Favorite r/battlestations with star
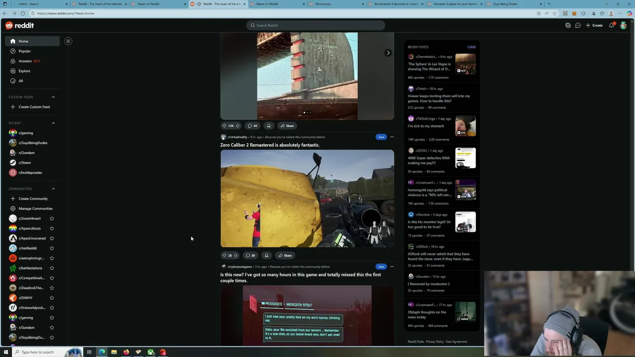This screenshot has width=635, height=357. 52,268
